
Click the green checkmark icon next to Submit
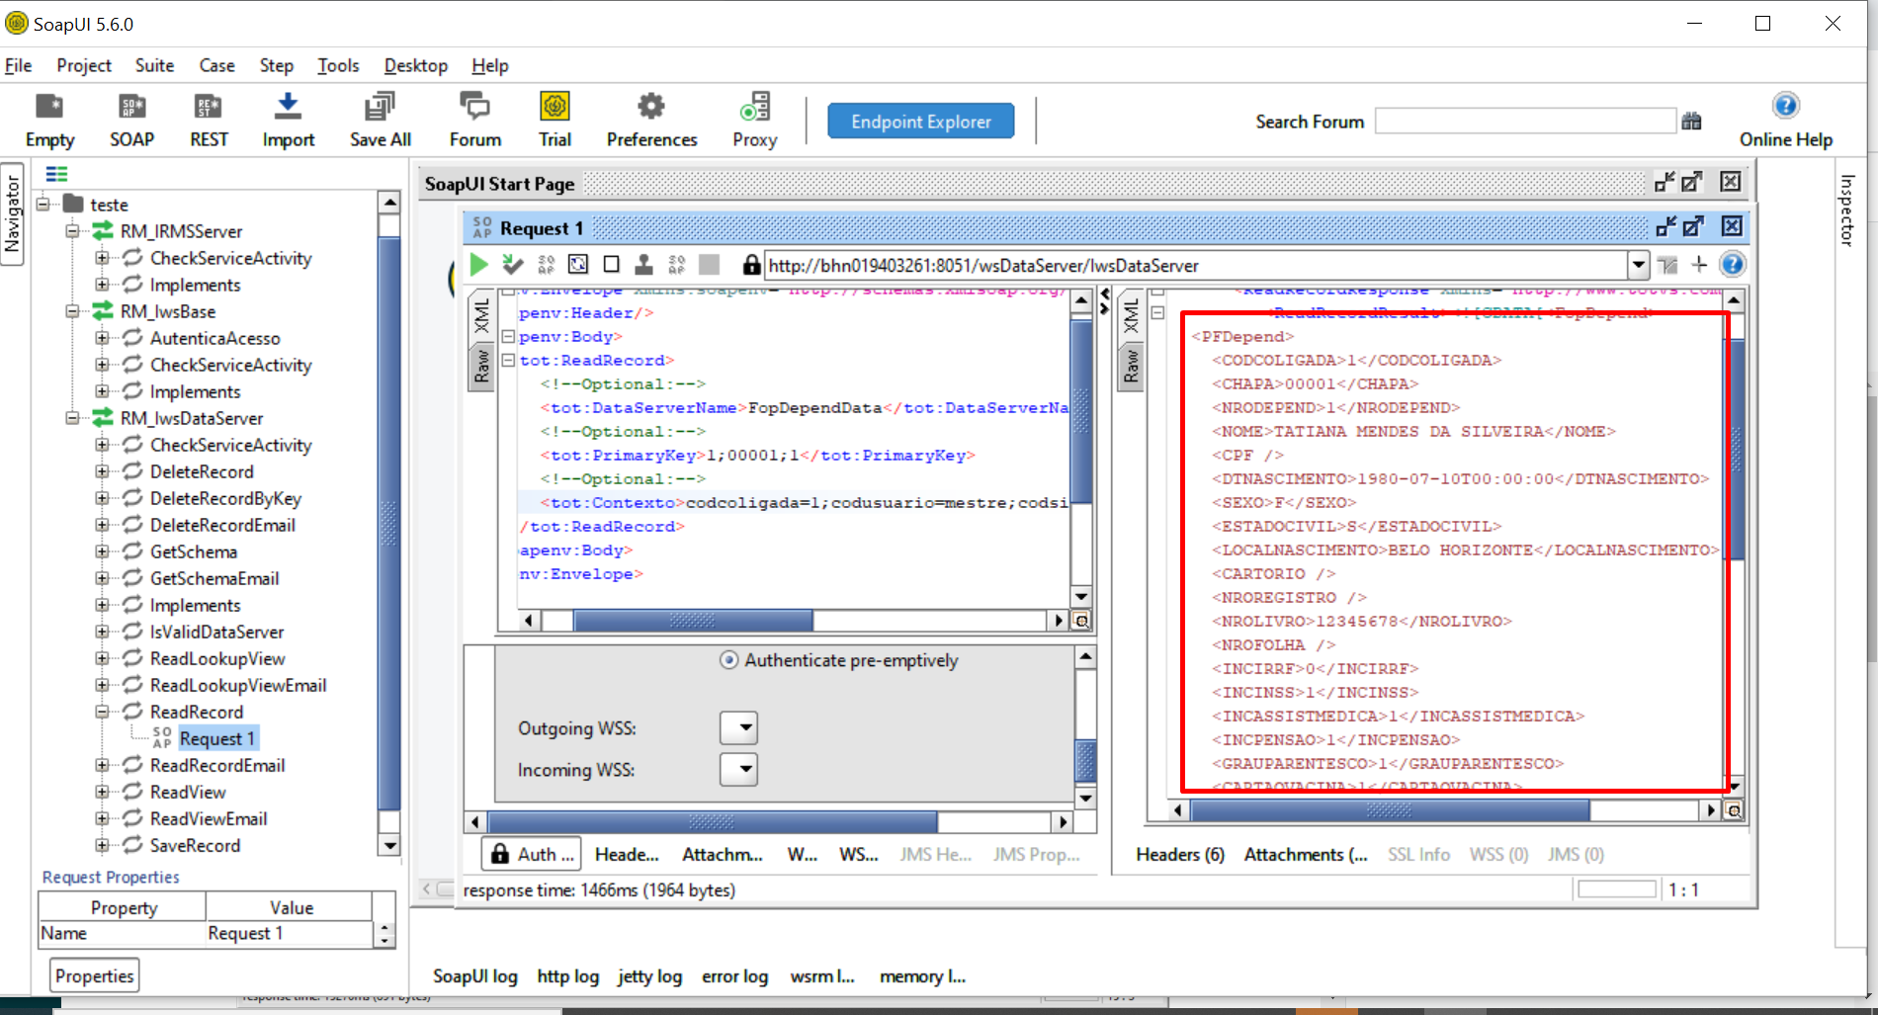click(x=512, y=265)
